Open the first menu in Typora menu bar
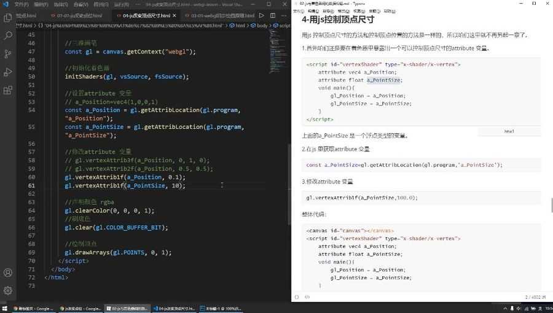 coord(299,11)
